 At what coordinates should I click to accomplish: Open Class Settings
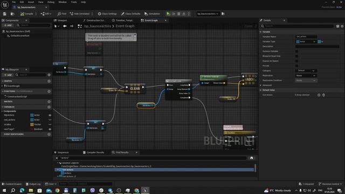[107, 13]
